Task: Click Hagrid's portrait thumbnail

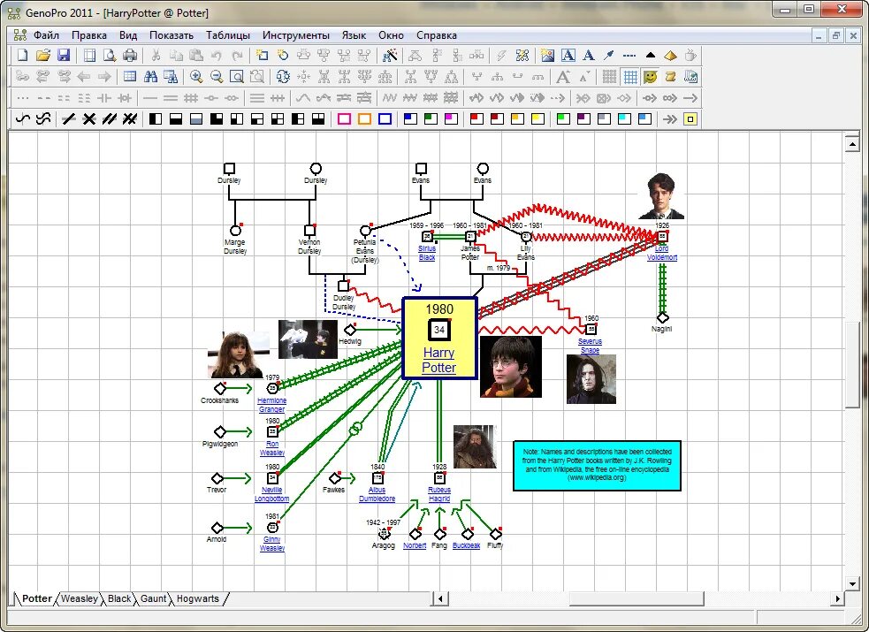Action: tap(475, 446)
